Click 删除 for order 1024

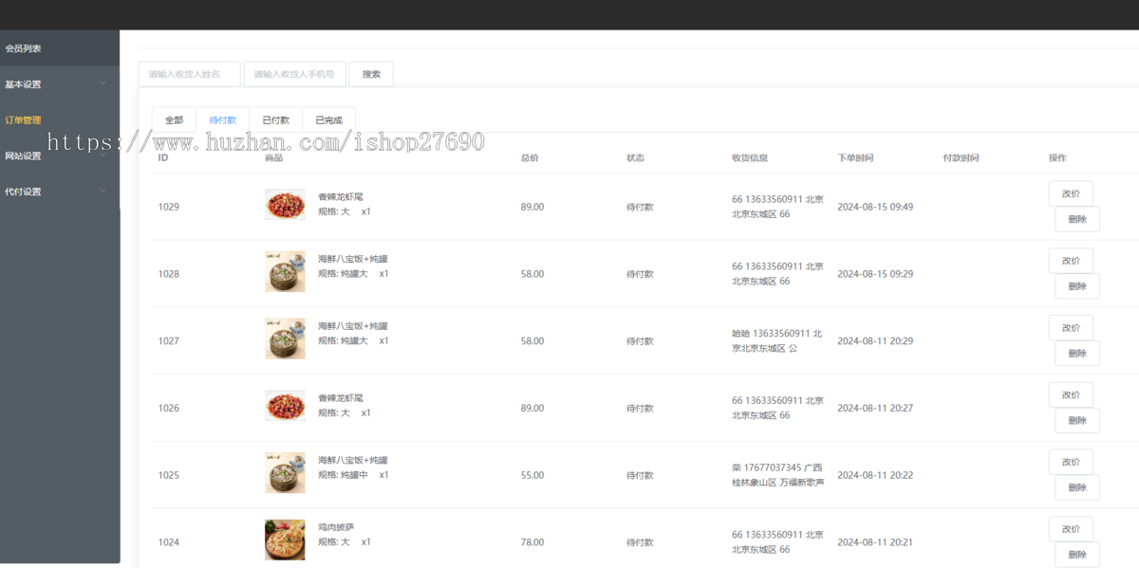1077,555
